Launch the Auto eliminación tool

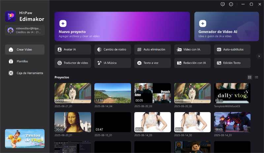pyautogui.click(x=152, y=49)
